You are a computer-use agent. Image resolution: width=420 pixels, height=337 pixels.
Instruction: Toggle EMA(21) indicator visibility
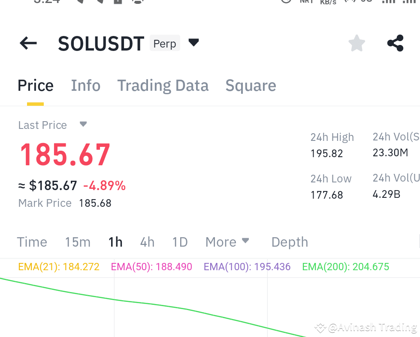click(59, 266)
